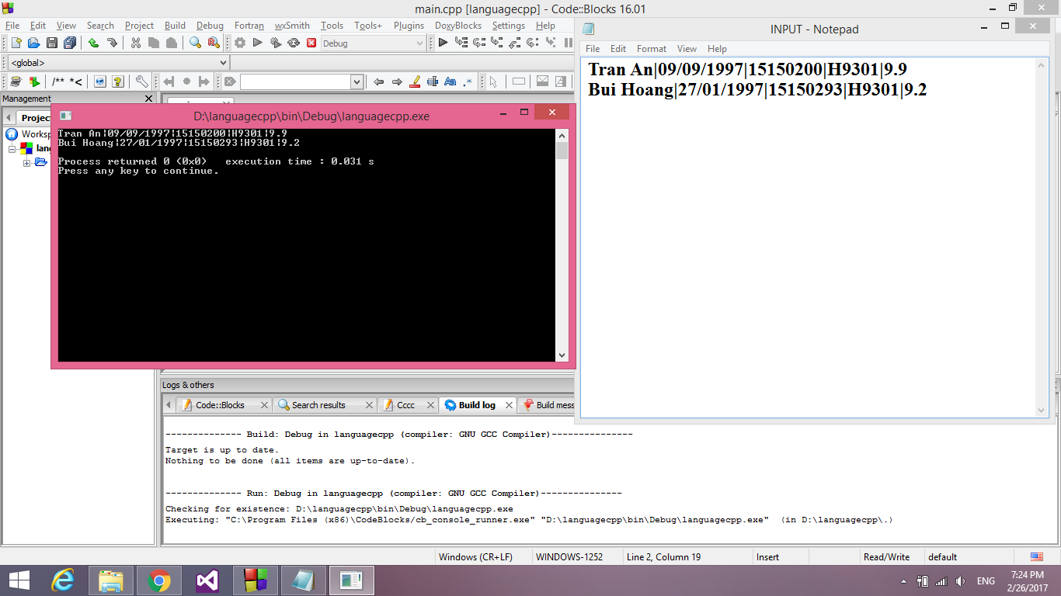The width and height of the screenshot is (1061, 596).
Task: Click the Build gear icon
Action: click(240, 43)
